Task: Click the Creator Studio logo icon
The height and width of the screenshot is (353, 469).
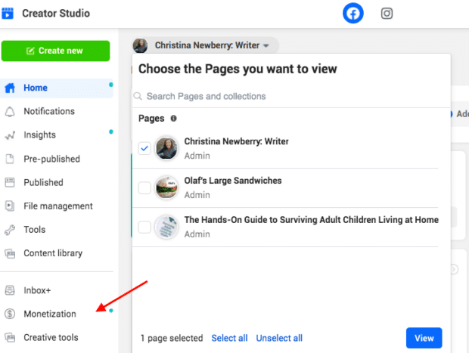Action: 9,14
